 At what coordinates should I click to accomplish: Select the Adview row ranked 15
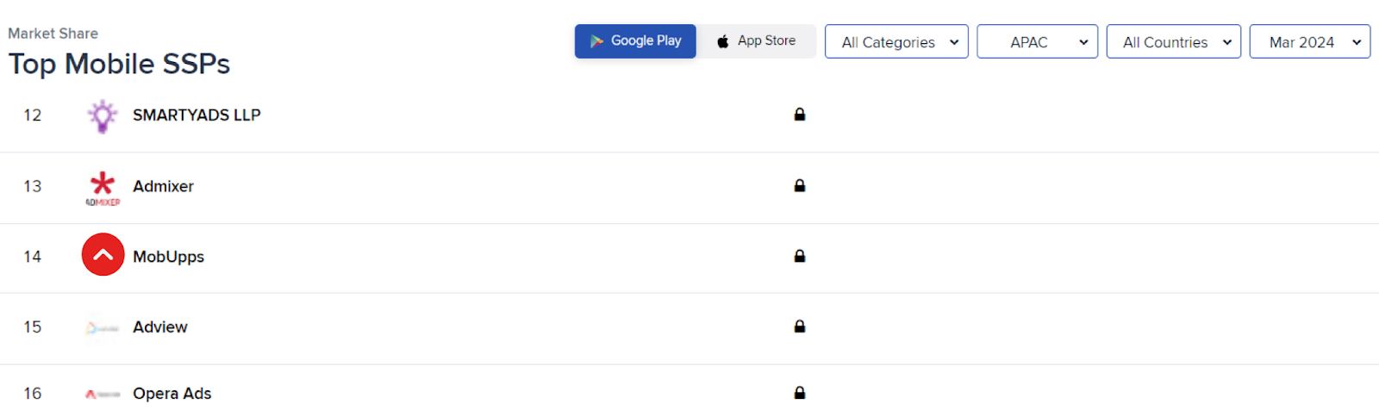click(689, 328)
